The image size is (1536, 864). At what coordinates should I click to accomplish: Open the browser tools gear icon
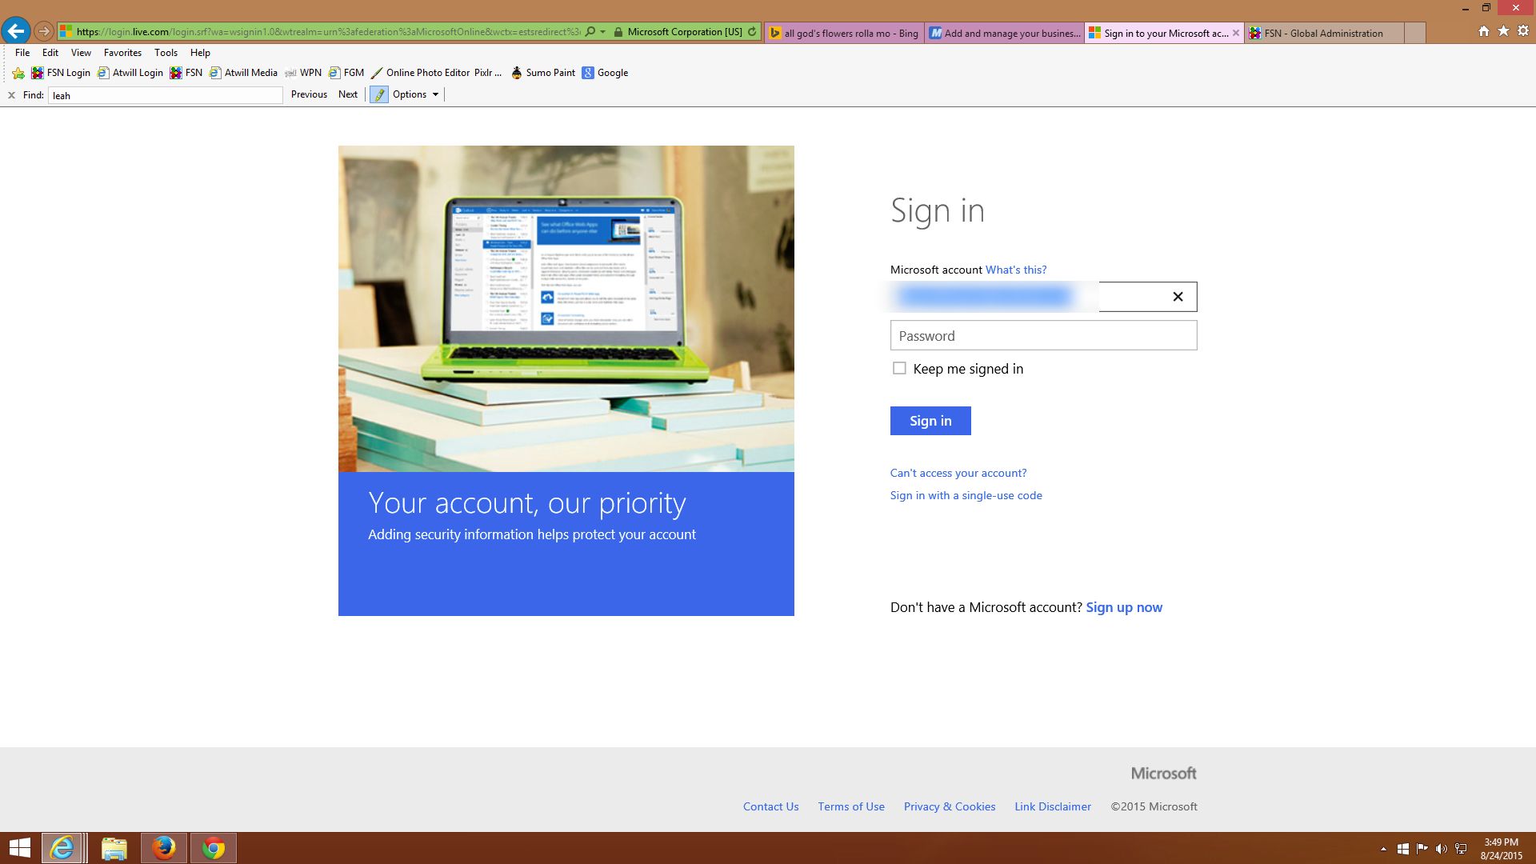[1523, 31]
